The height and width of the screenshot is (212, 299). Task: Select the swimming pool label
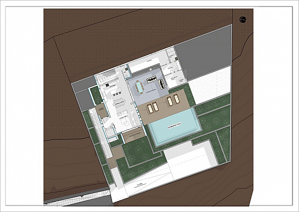[175, 125]
